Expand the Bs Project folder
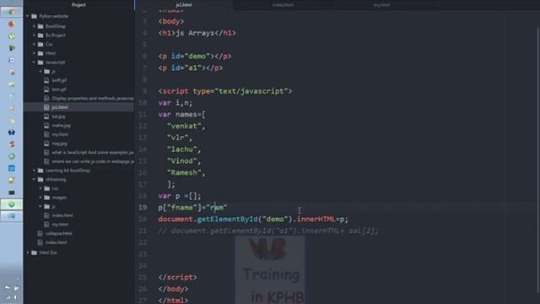540x304 pixels. click(x=34, y=35)
